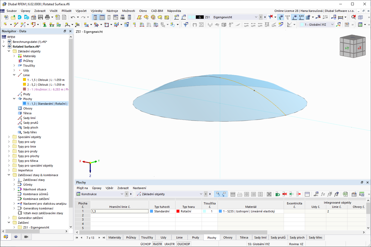Screen dimensions: 371x247
Task: Select the printer dropdown arrow icon
Action: coord(52,17)
